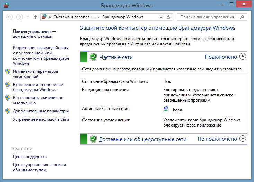Expand the address bar history dropdown
The width and height of the screenshot is (254, 182).
(161, 17)
